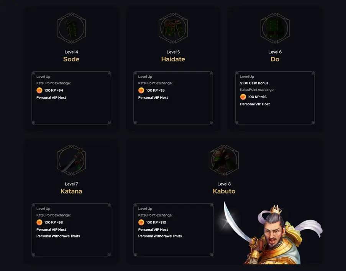Click the Kabuto level title
Screen dimensions: 346x271
(x=224, y=191)
